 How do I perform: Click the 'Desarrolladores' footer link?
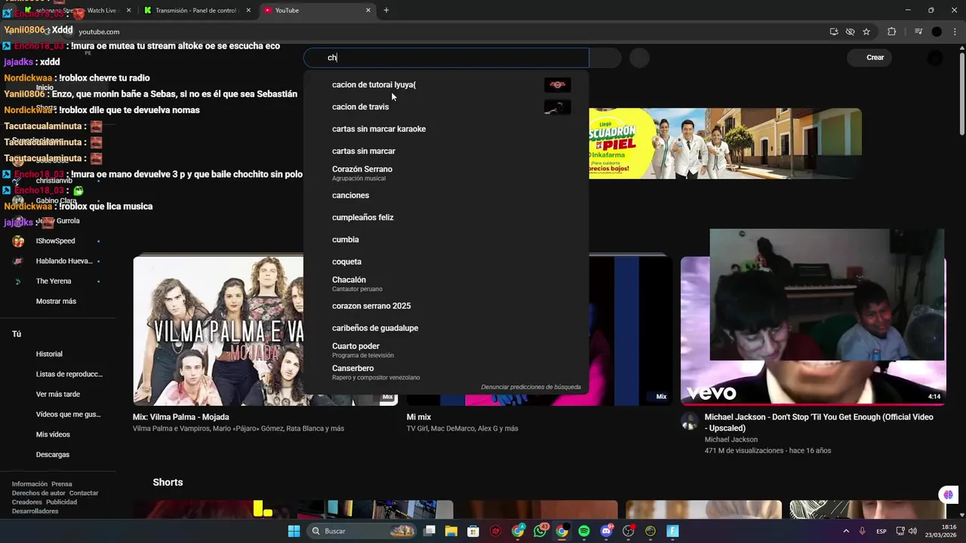coord(35,511)
